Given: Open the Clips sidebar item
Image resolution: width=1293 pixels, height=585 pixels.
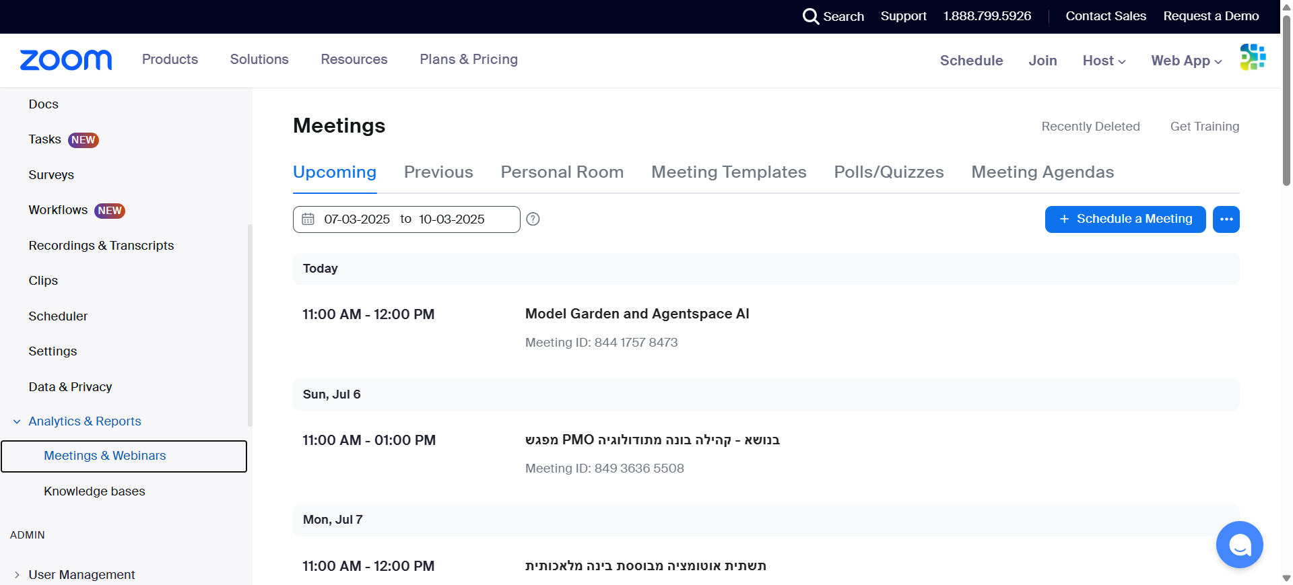Looking at the screenshot, I should pyautogui.click(x=43, y=281).
